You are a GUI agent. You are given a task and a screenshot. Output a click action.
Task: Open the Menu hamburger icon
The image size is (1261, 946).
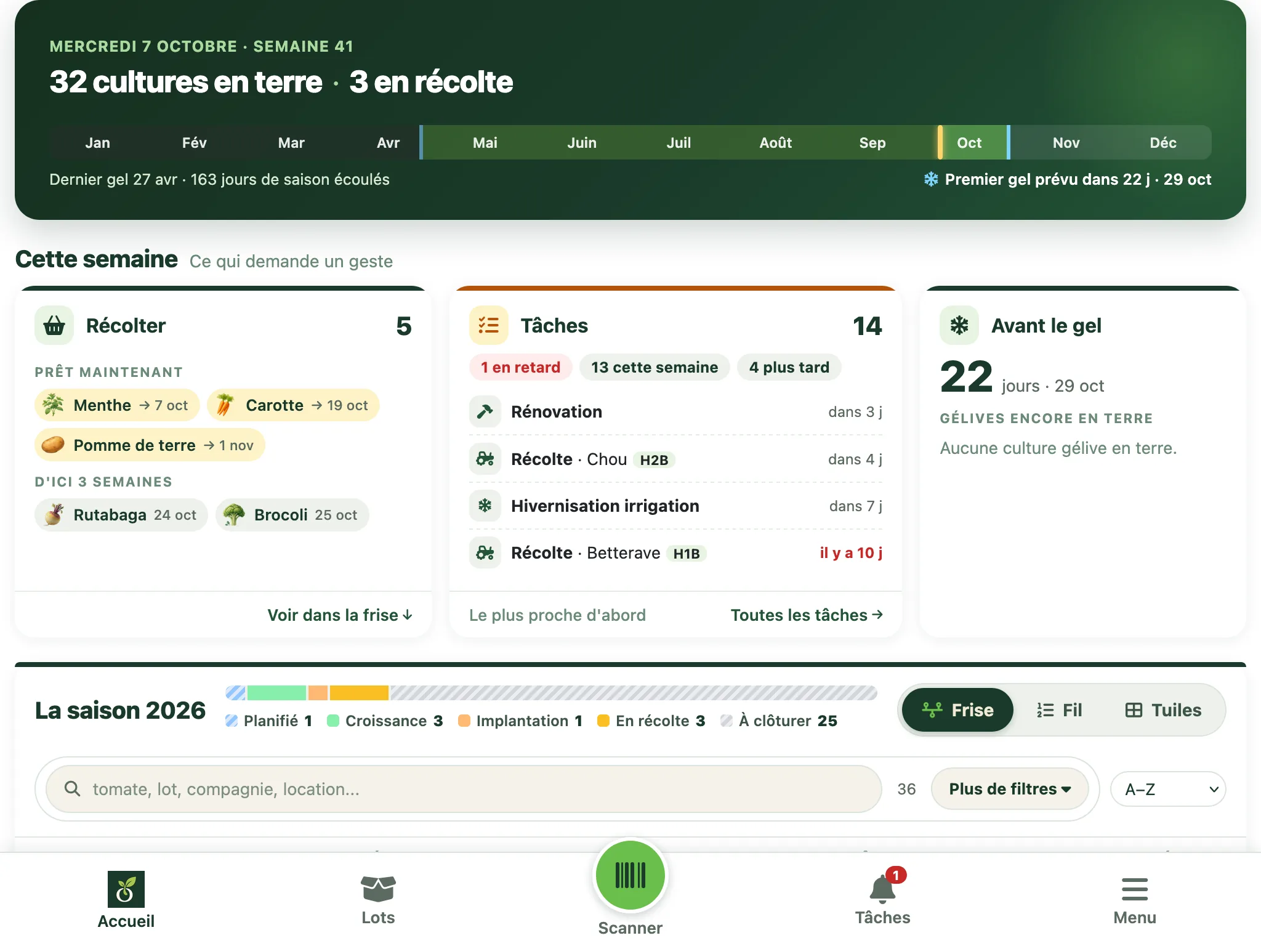tap(1134, 889)
